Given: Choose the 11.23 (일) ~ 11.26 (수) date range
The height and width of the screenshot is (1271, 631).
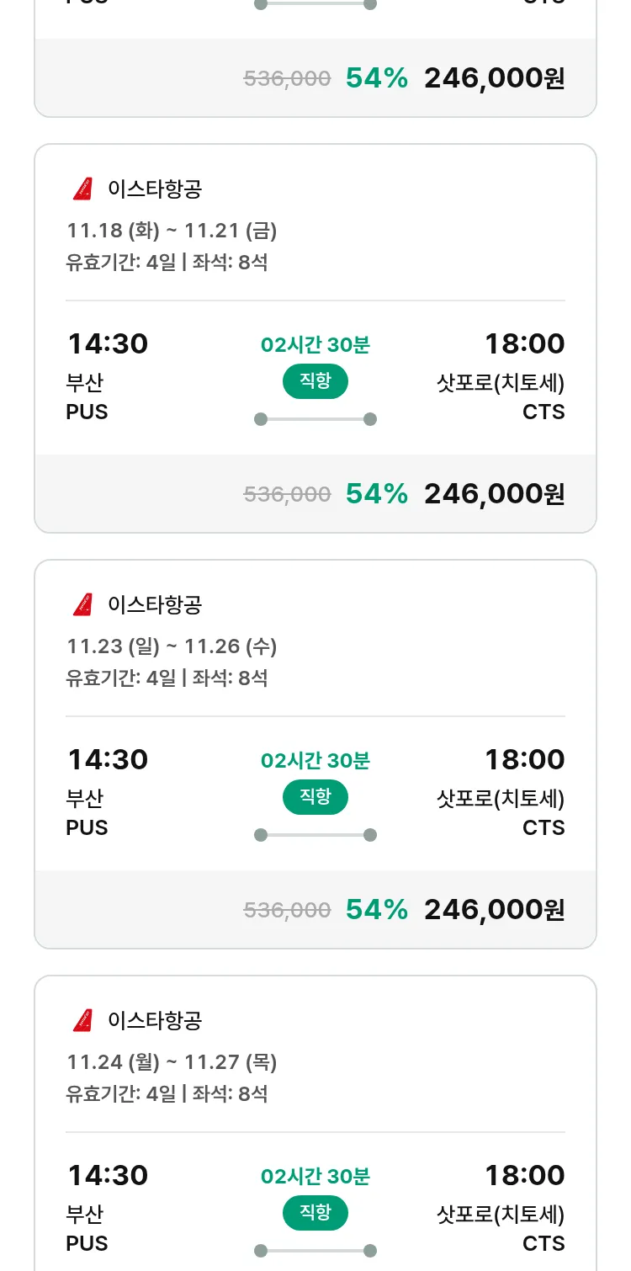Looking at the screenshot, I should pyautogui.click(x=172, y=646).
